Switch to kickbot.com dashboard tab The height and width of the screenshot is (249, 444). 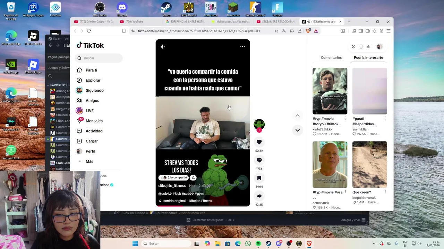tap(231, 21)
